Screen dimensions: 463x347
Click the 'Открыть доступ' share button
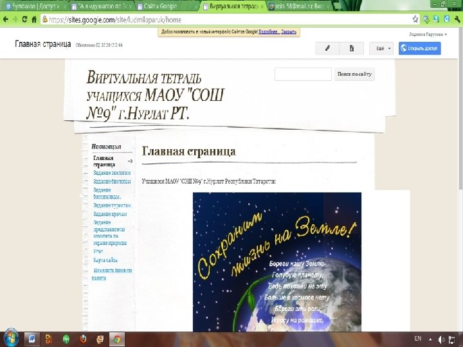click(x=419, y=48)
